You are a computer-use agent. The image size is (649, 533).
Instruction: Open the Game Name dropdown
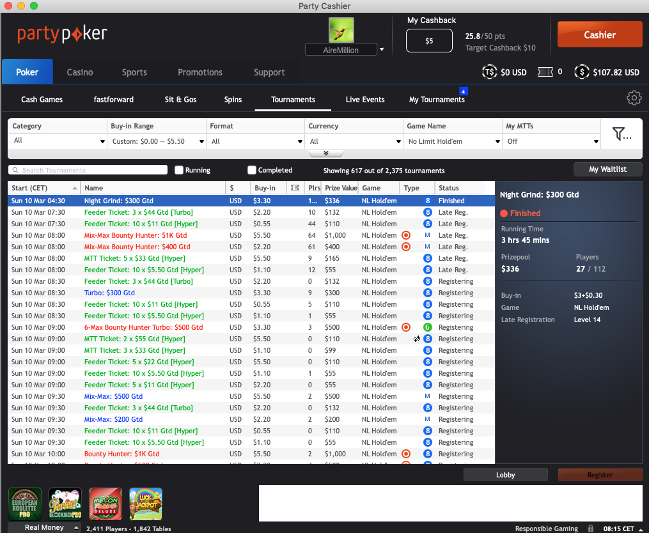[x=453, y=141]
